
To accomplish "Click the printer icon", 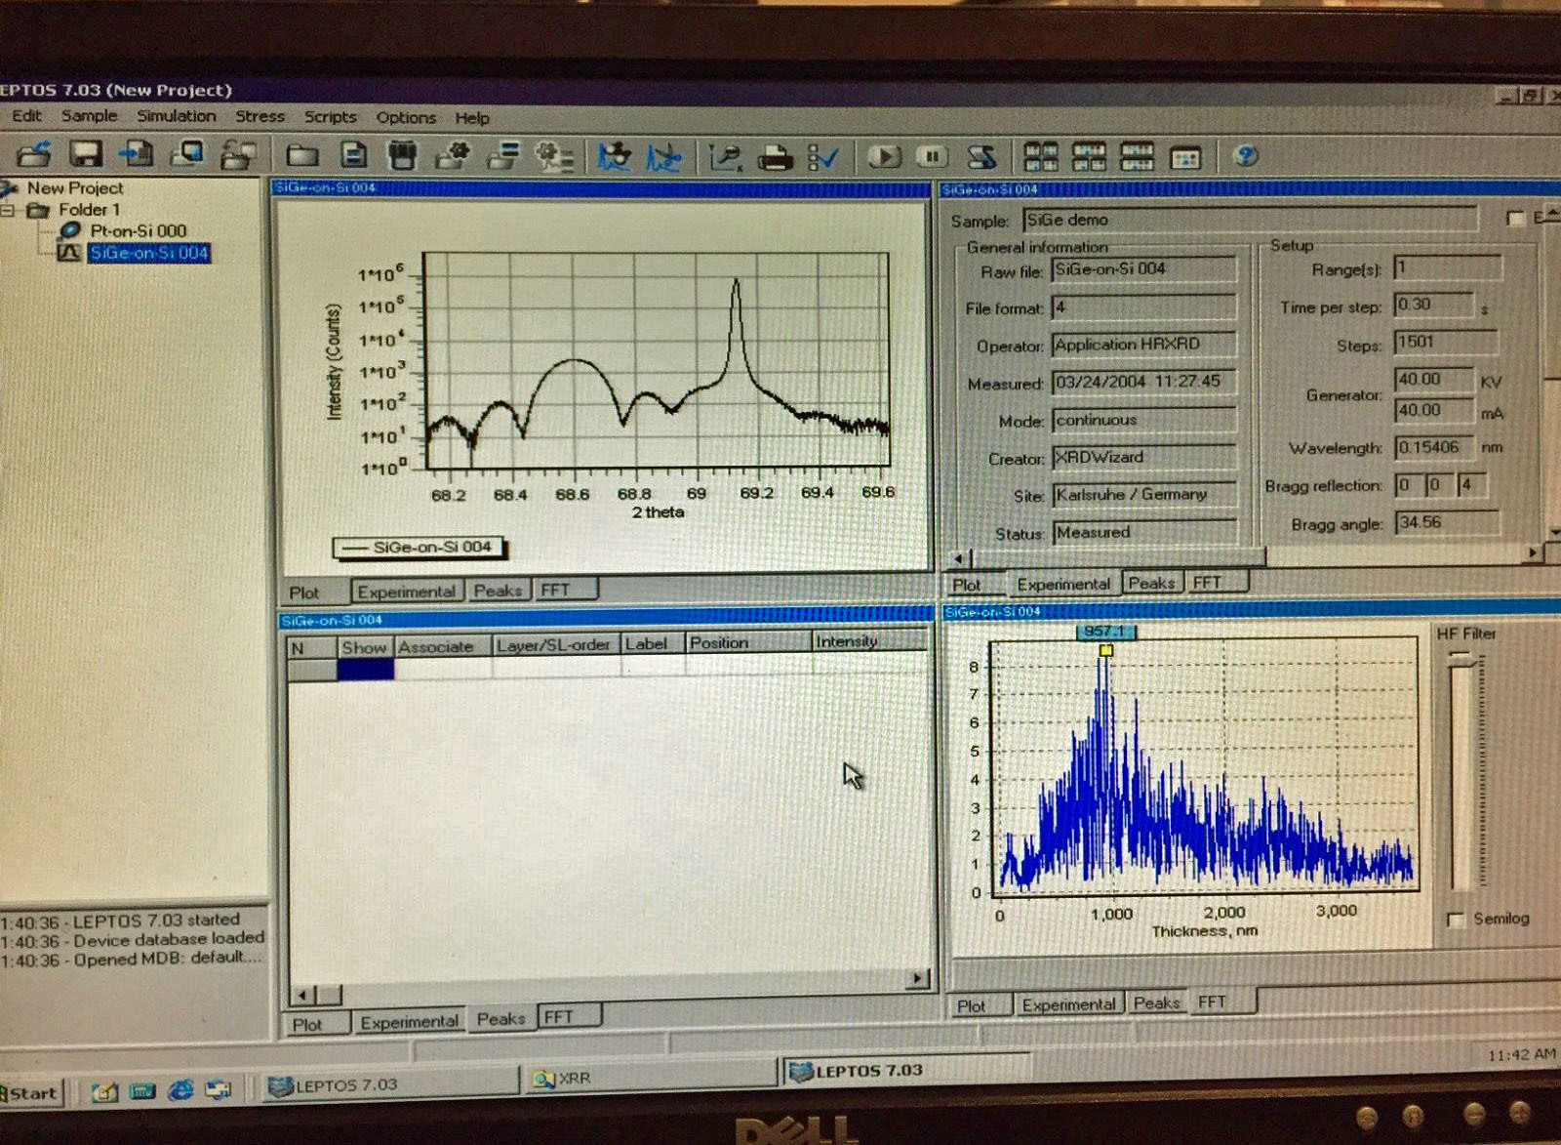I will point(776,157).
